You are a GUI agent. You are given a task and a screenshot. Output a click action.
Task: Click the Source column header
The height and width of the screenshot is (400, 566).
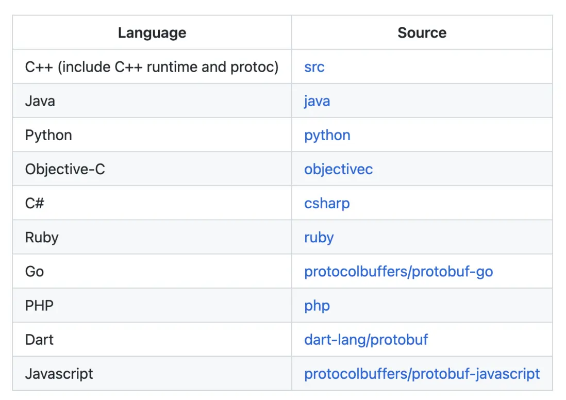[x=422, y=33]
